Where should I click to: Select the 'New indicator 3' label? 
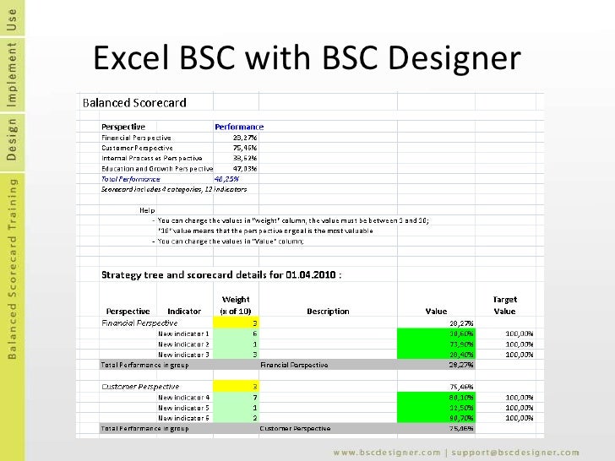pos(183,355)
